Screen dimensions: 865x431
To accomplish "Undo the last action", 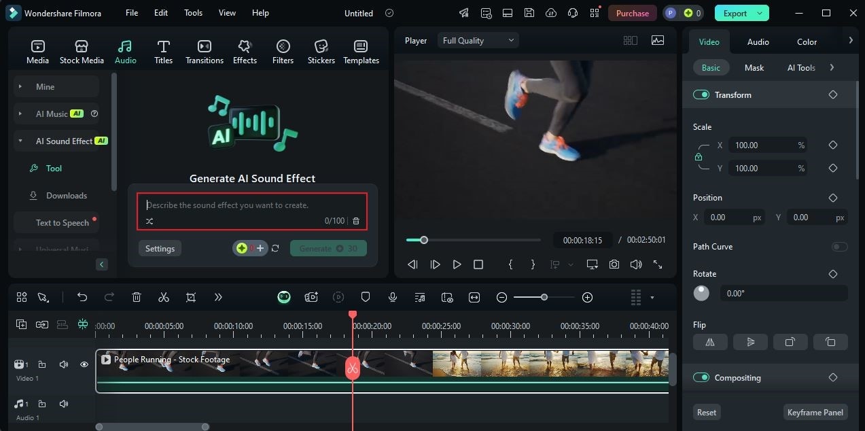I will [x=82, y=297].
